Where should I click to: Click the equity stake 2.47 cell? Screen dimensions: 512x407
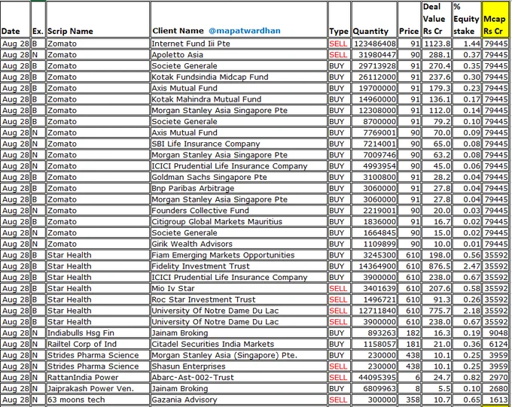[x=467, y=266]
